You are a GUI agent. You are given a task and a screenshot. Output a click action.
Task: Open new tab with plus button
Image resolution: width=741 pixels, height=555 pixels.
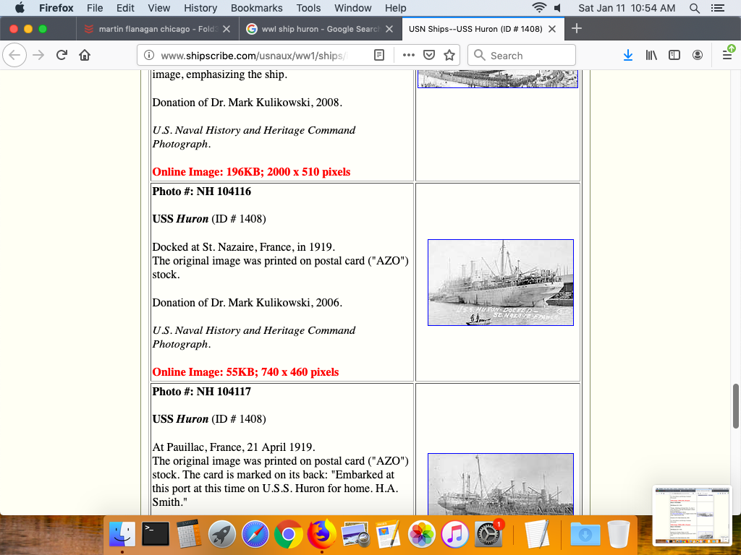tap(577, 29)
